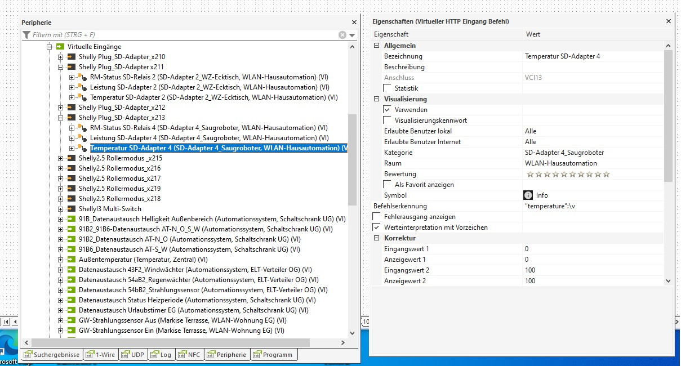Click the Programm tab icon
Screen dimensions: 681x366
pos(257,355)
